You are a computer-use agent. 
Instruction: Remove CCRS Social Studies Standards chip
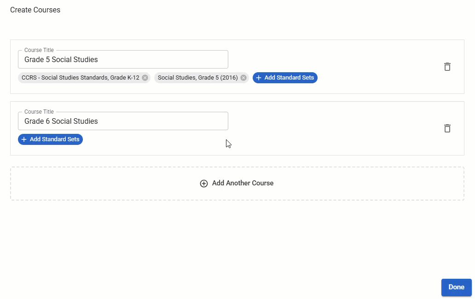click(x=145, y=78)
